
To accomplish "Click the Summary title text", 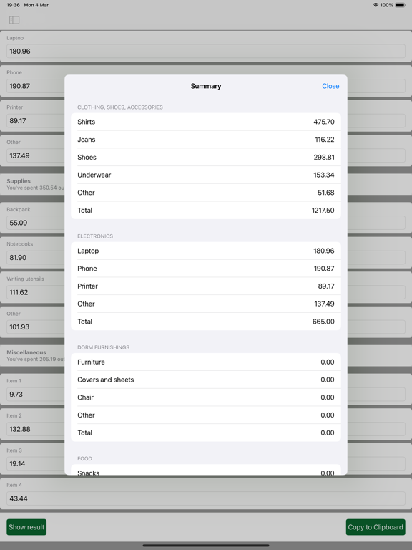I will tap(206, 86).
